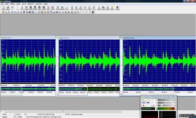This screenshot has height=118, width=196.
Task: Open the Help menu
Action: click(46, 4)
